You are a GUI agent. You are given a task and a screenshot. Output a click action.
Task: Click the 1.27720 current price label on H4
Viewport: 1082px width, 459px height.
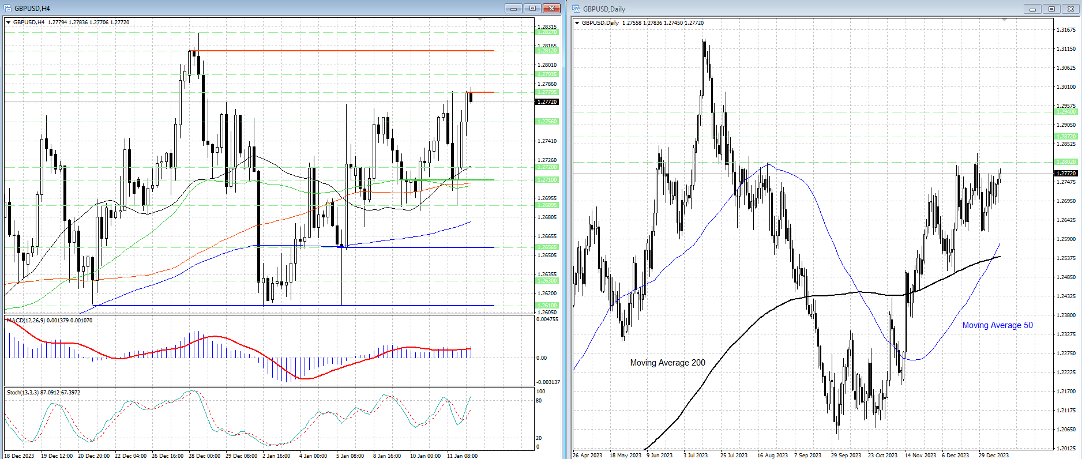(x=547, y=102)
